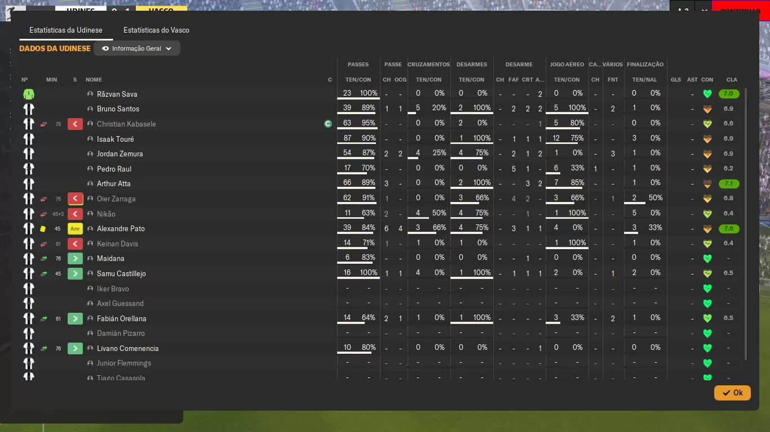The width and height of the screenshot is (770, 432).
Task: Click the eye icon in Informação Geral selector
Action: (x=105, y=48)
